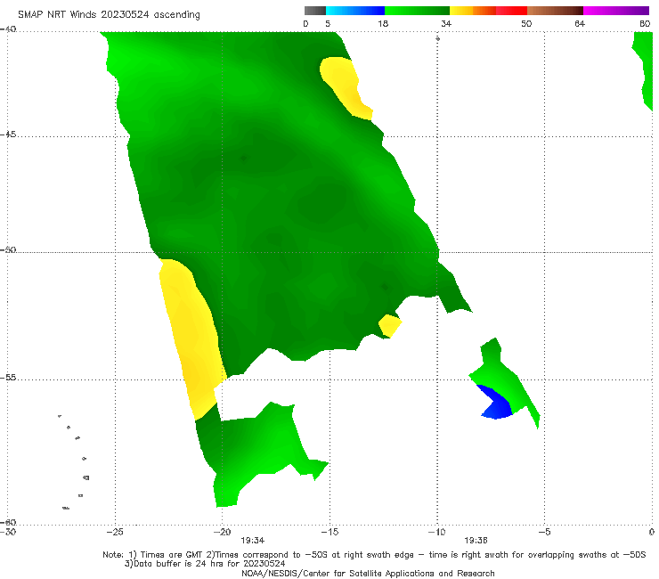This screenshot has height=579, width=659.
Task: Click the color bar label '50'
Action: 526,23
